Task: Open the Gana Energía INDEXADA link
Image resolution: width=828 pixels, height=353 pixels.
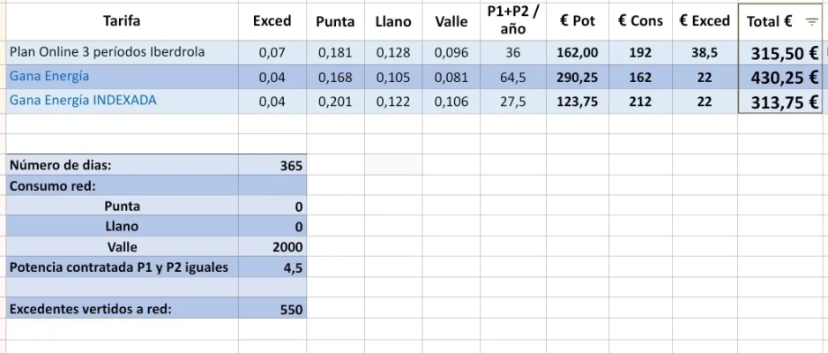Action: pos(83,101)
